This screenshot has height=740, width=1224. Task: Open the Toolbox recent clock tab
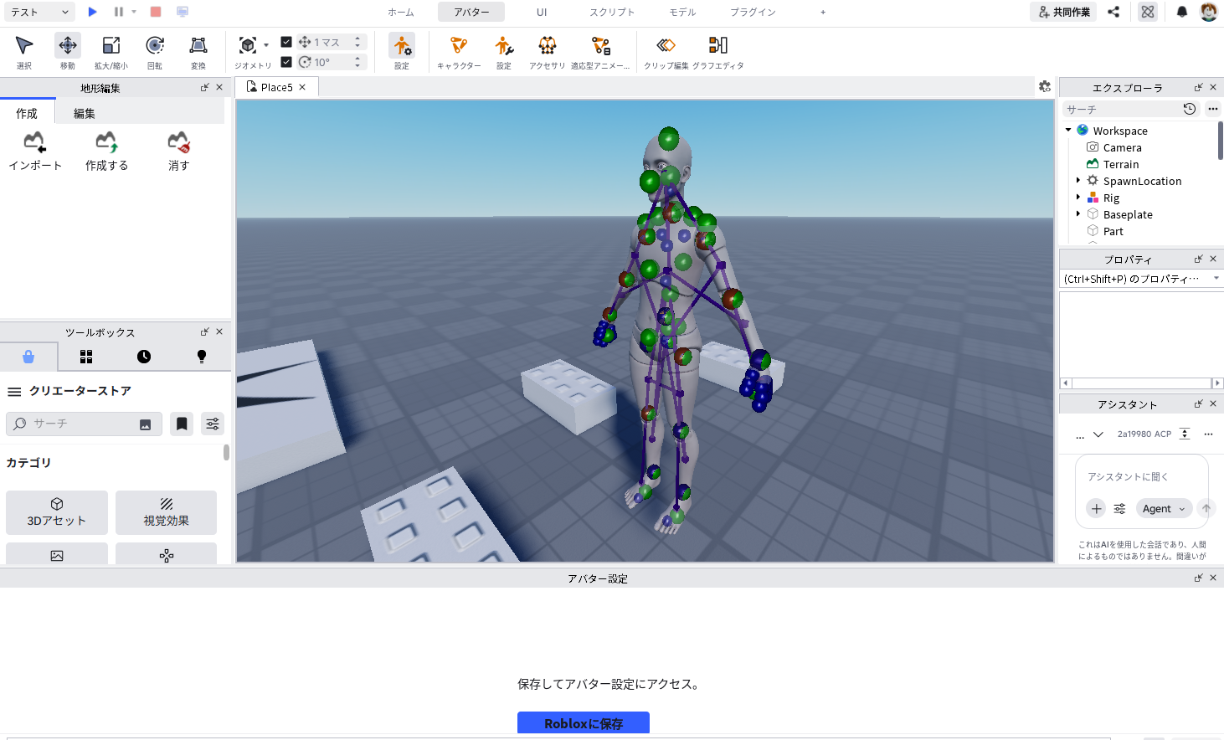click(x=144, y=357)
